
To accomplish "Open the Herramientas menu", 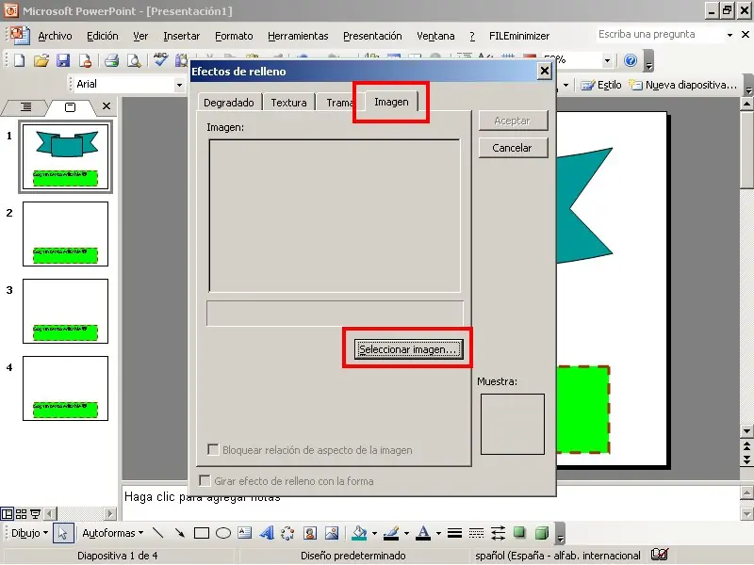I will click(298, 36).
